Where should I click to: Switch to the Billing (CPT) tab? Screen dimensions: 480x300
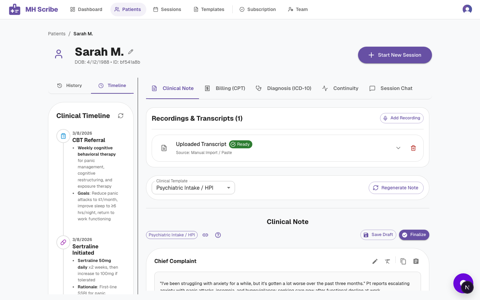point(225,88)
